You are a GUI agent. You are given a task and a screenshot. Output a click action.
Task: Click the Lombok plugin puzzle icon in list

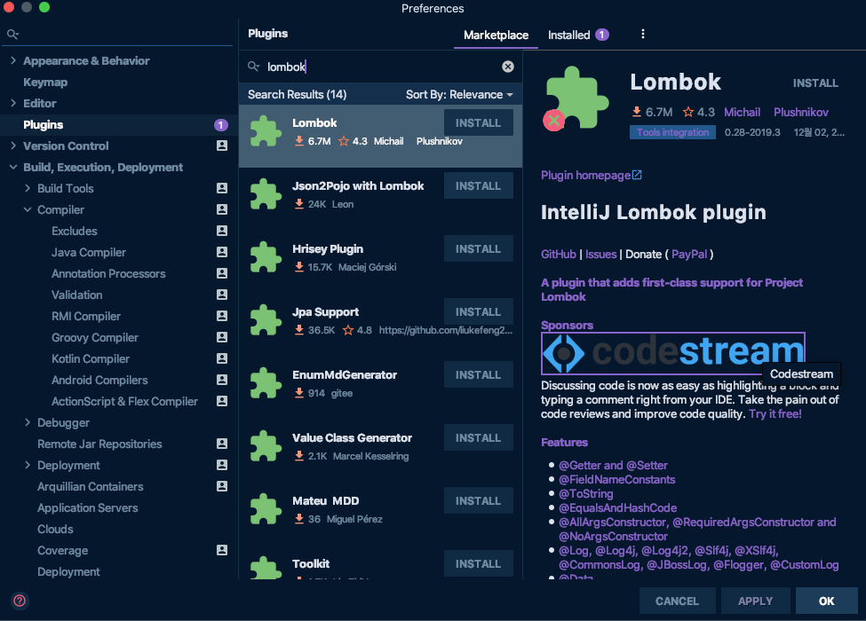click(x=266, y=131)
